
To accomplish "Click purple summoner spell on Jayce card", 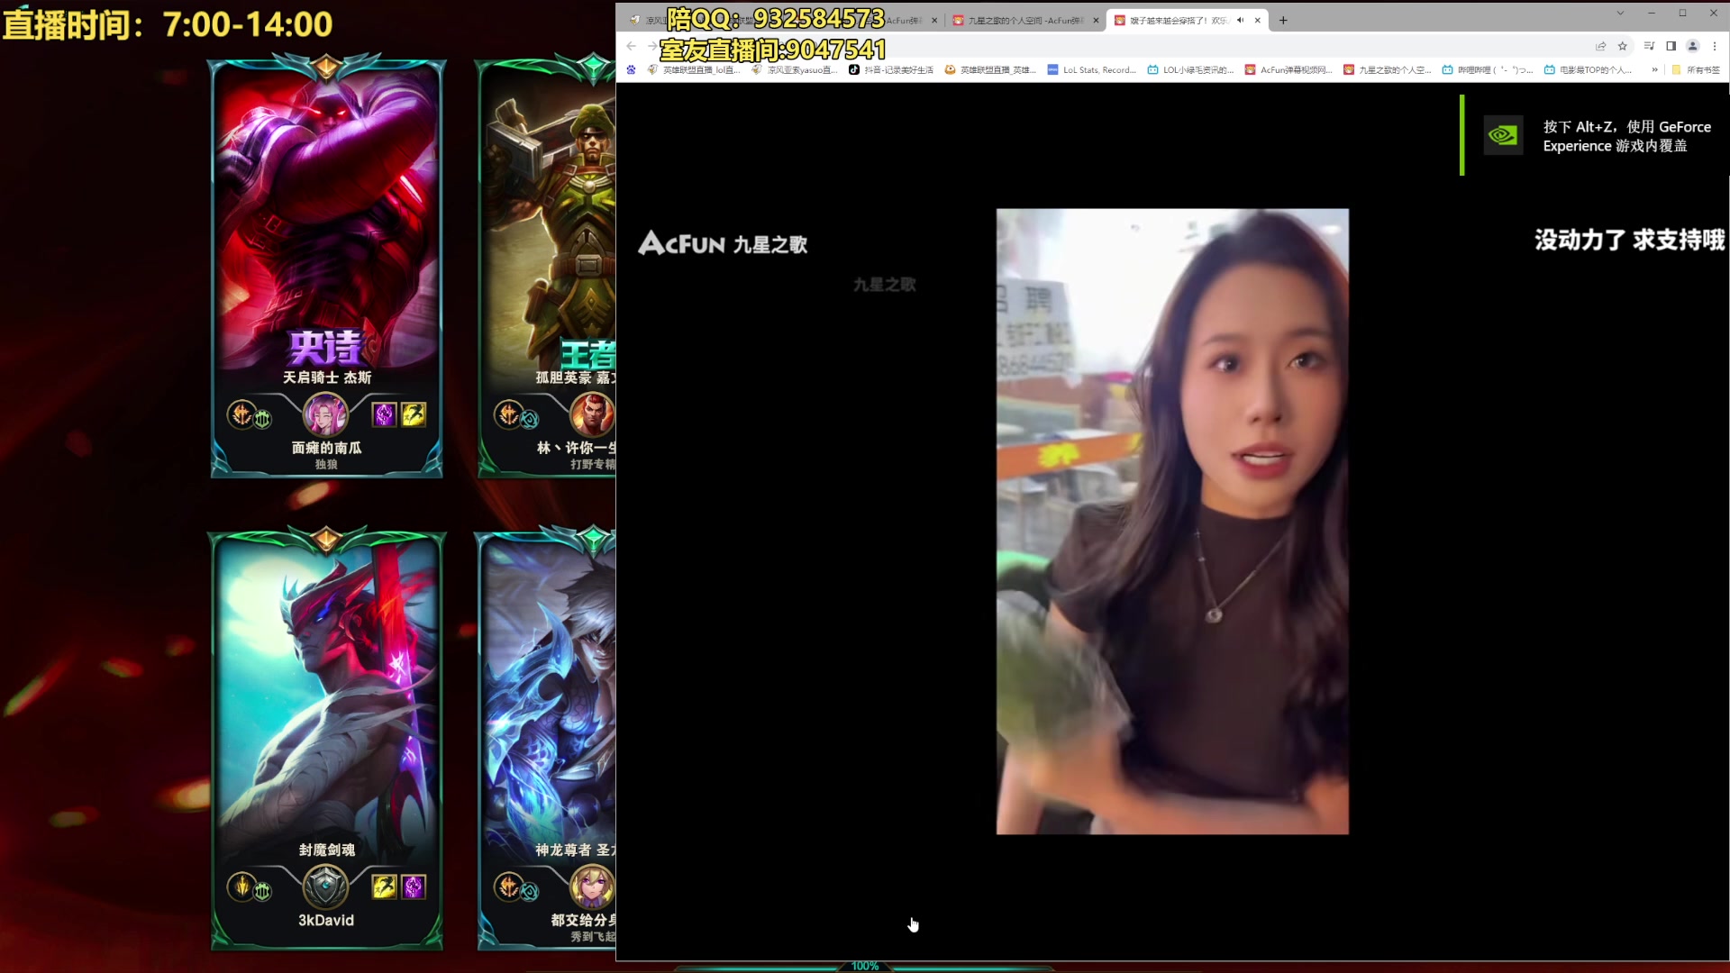I will point(384,414).
